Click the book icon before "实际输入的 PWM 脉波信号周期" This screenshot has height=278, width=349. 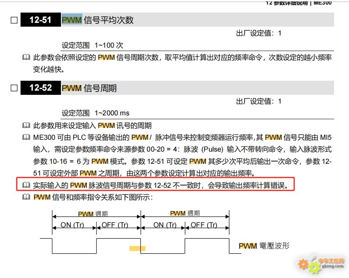point(26,185)
